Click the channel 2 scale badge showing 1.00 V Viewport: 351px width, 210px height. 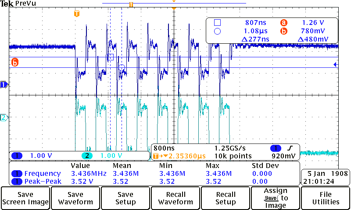point(87,155)
